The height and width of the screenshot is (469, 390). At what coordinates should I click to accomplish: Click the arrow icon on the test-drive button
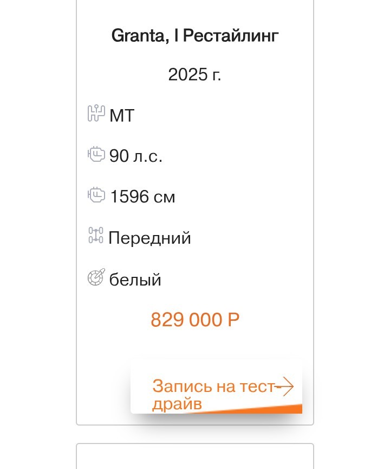(284, 386)
